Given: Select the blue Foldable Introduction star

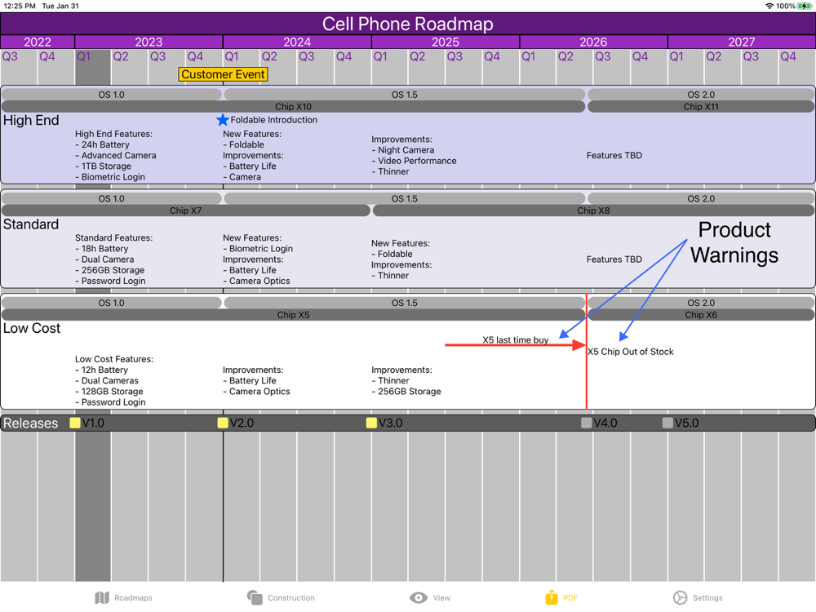Looking at the screenshot, I should (223, 120).
